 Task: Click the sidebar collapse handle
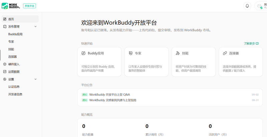(0, 55)
